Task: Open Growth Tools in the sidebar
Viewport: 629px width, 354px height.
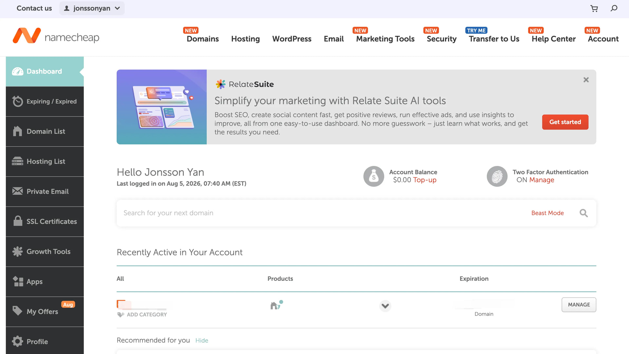Action: 45,252
